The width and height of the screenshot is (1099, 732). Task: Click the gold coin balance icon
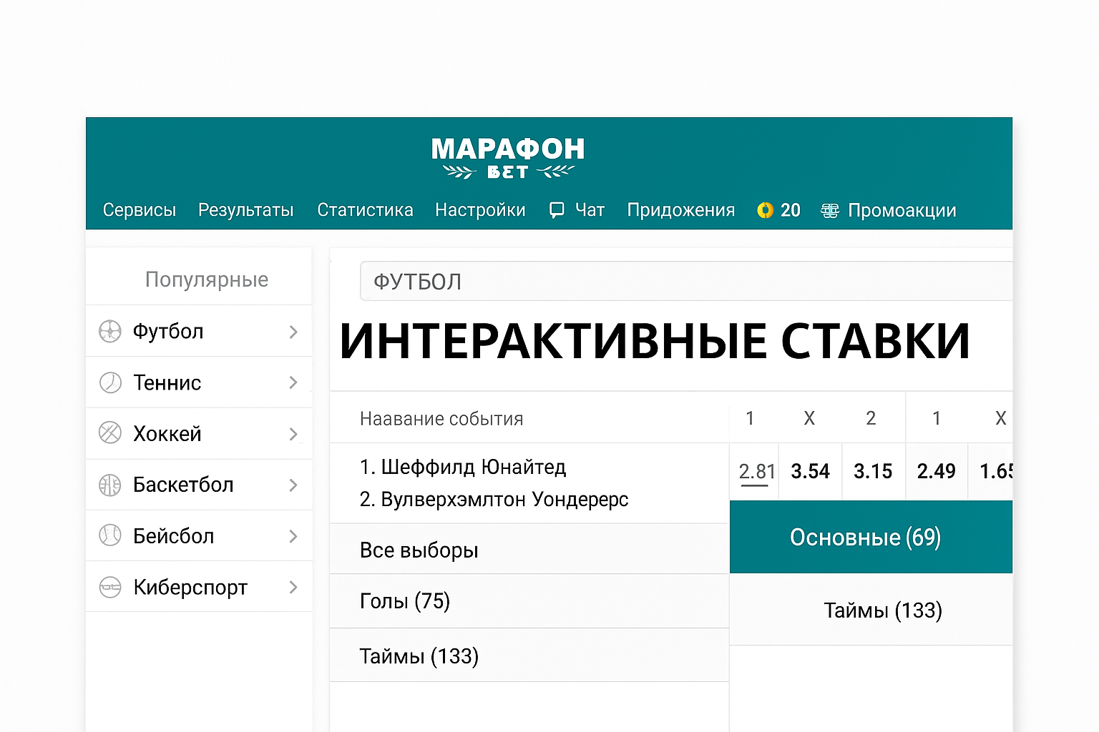coord(765,210)
